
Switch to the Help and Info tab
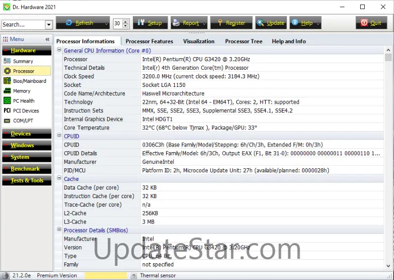(x=289, y=41)
